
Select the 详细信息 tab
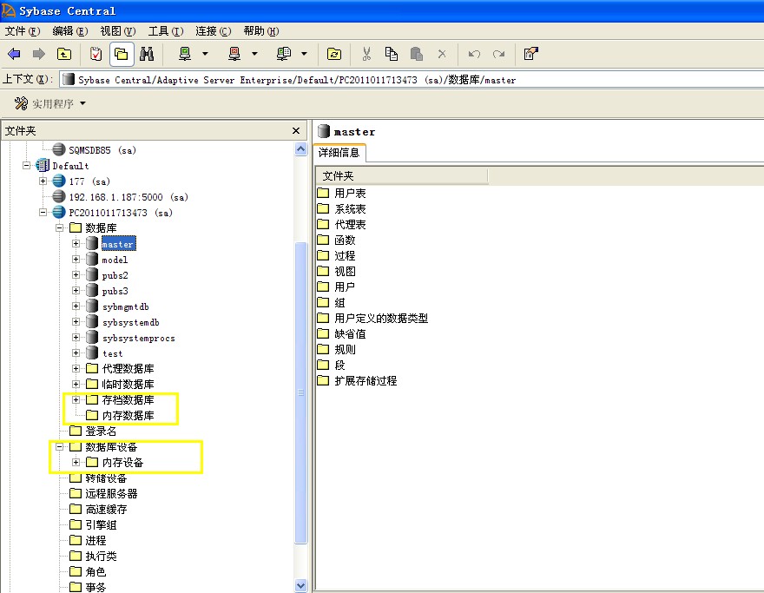339,153
